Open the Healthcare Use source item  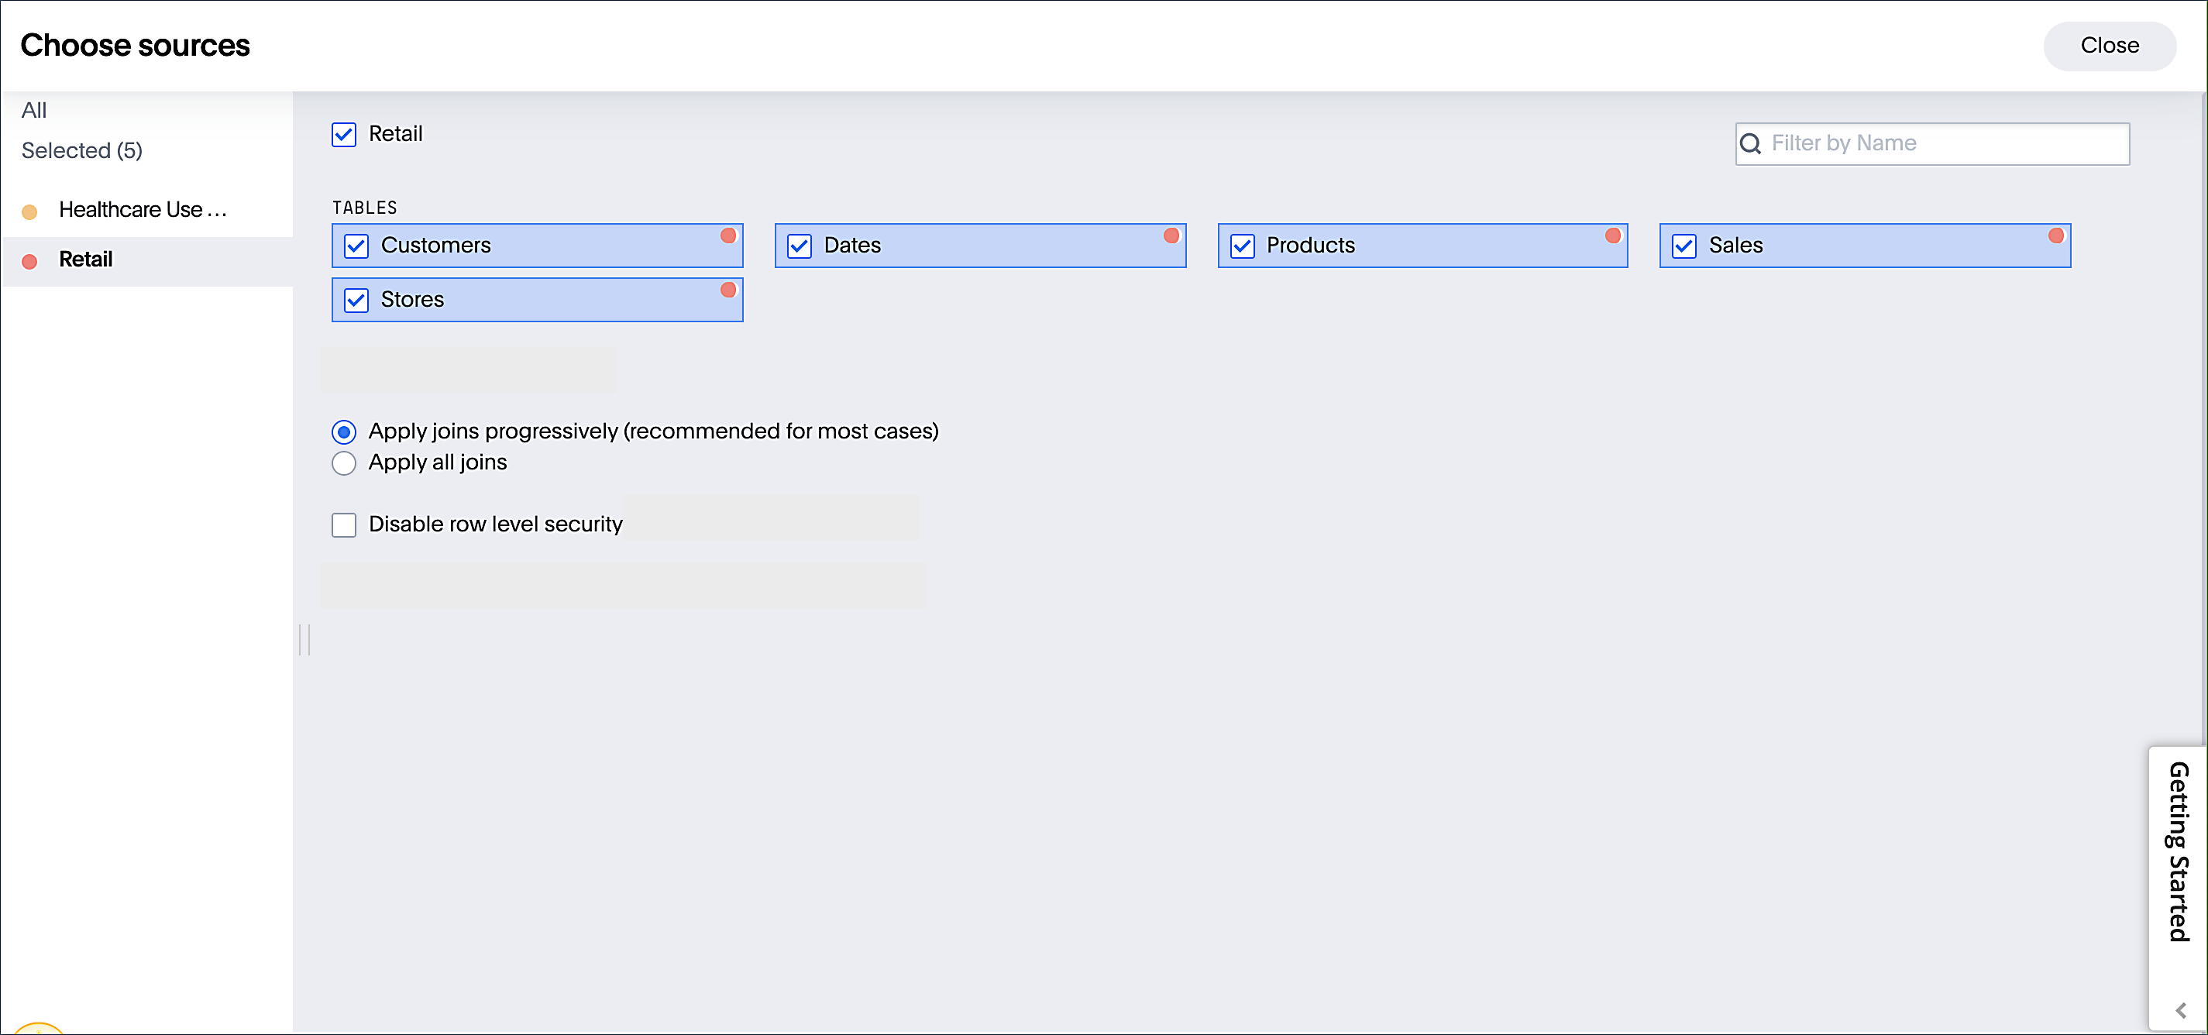pyautogui.click(x=143, y=210)
